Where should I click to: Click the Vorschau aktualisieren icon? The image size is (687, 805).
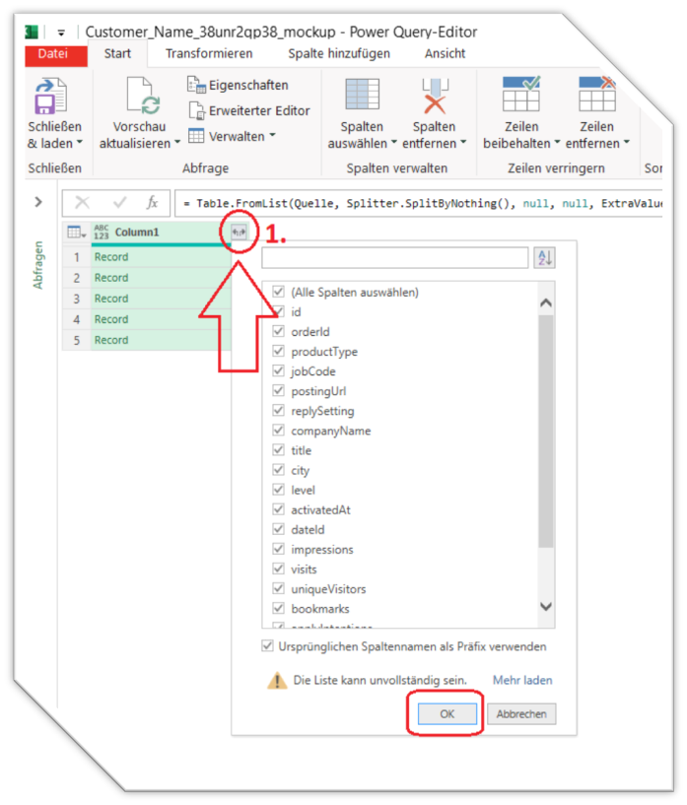(143, 98)
